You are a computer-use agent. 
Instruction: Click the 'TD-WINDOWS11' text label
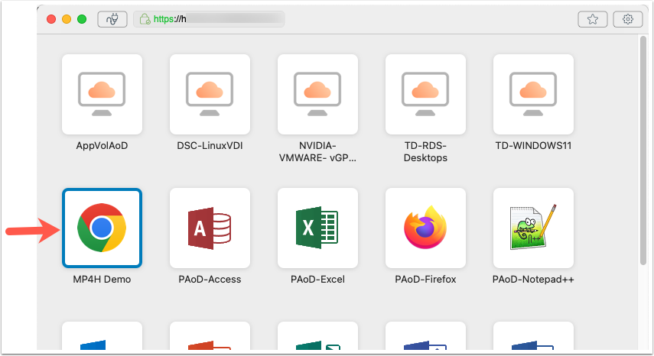[x=534, y=145]
